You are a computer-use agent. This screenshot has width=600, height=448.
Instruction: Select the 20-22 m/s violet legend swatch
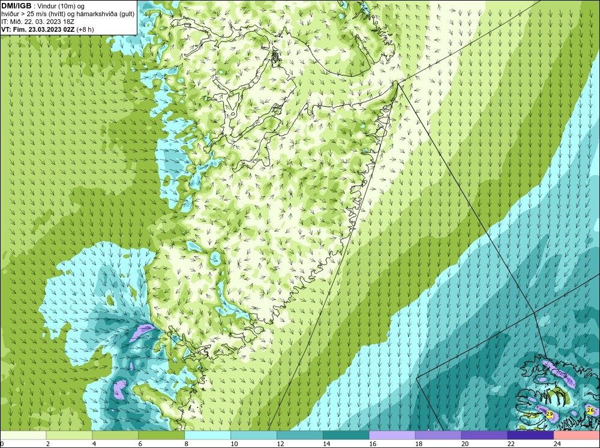(484, 435)
